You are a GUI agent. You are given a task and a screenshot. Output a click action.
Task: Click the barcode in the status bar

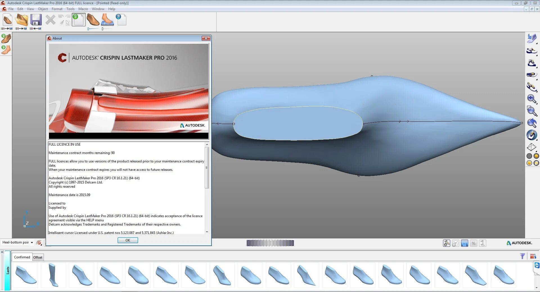(270, 243)
